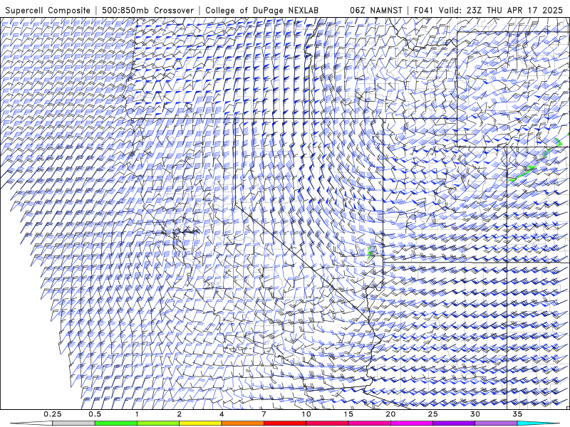
Task: Click the '0.25' color scale label
Action: 53,414
